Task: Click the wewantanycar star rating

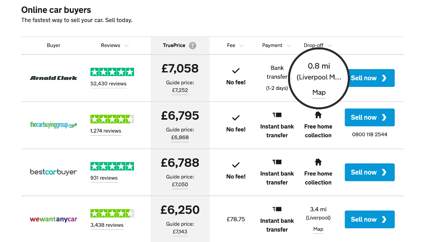Action: point(112,213)
